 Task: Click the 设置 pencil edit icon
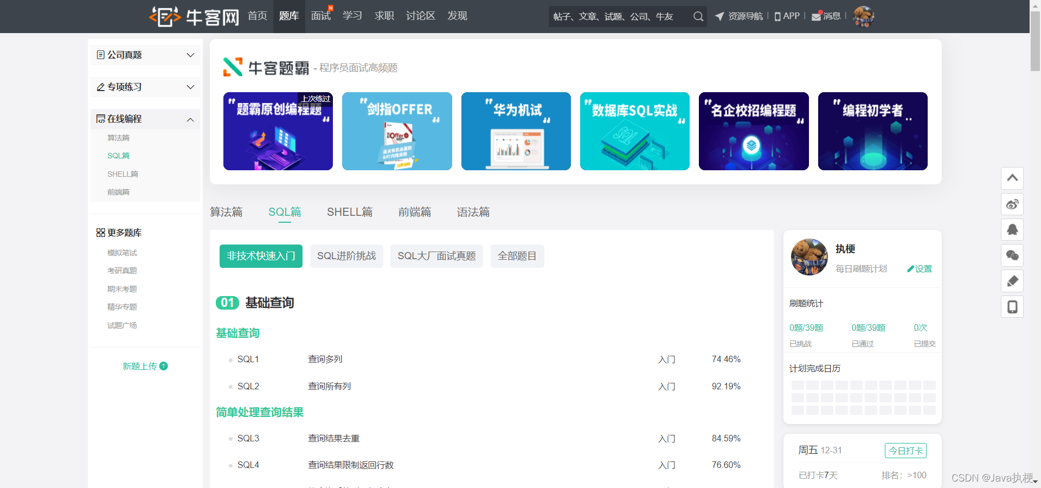(910, 269)
